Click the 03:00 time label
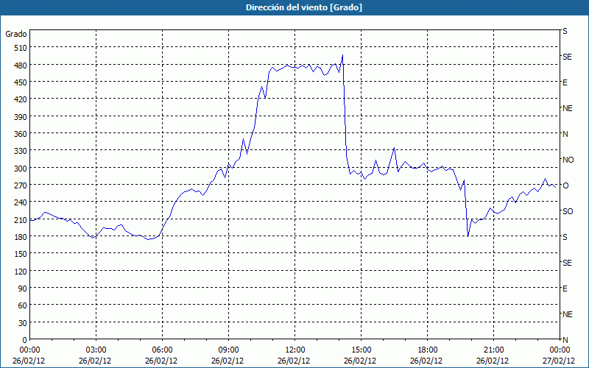Image resolution: width=589 pixels, height=368 pixels. point(96,350)
